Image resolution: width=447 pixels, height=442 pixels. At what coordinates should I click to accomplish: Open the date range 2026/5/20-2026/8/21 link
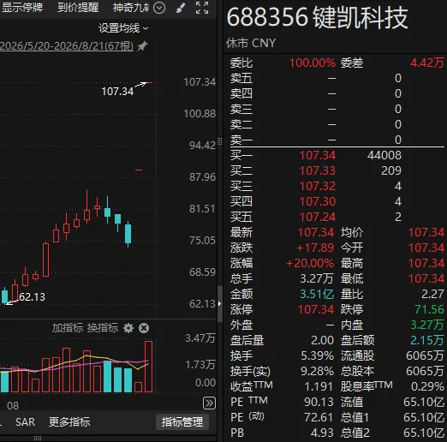click(67, 46)
